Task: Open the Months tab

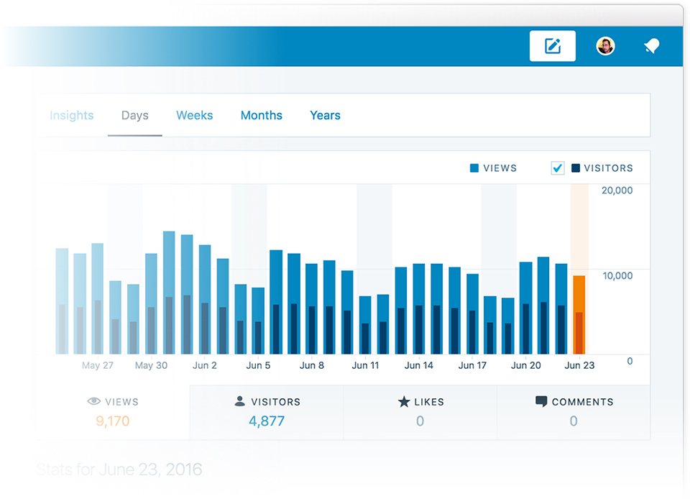Action: pos(261,116)
